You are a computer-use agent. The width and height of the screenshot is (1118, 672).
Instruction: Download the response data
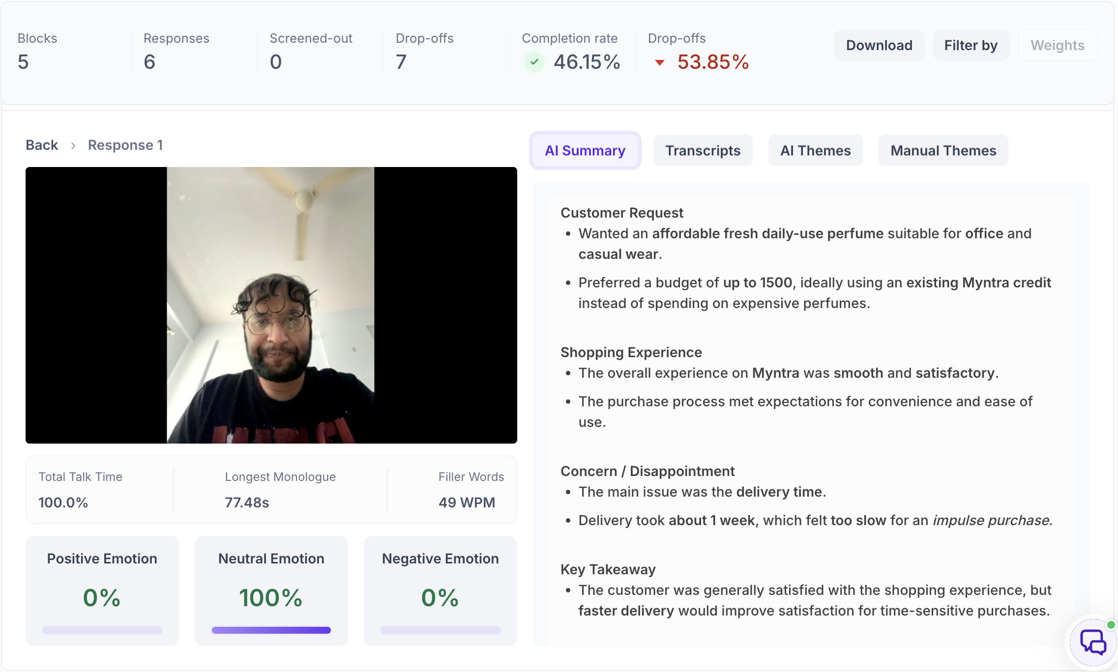coord(879,45)
